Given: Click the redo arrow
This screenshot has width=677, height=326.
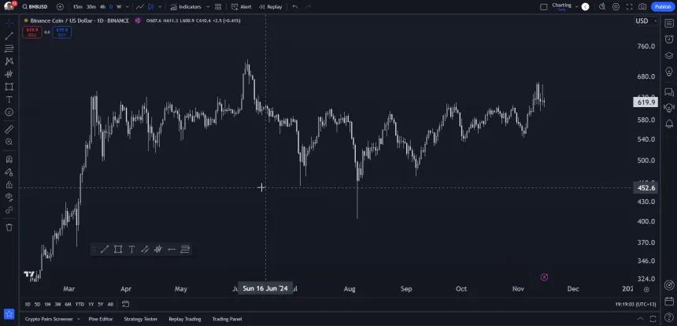Looking at the screenshot, I should tap(309, 7).
